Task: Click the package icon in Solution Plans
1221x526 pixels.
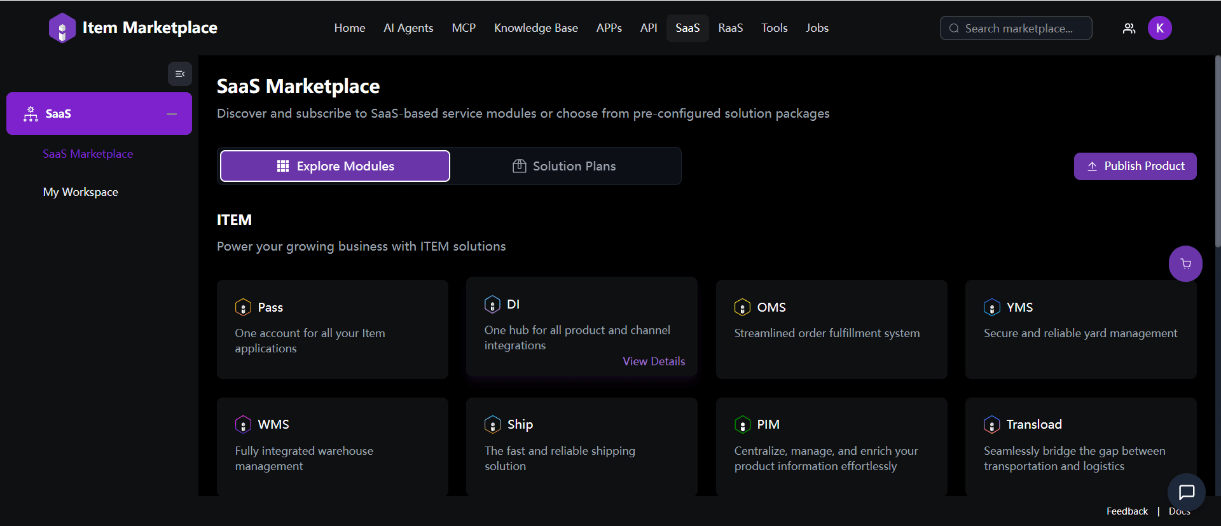Action: click(520, 166)
